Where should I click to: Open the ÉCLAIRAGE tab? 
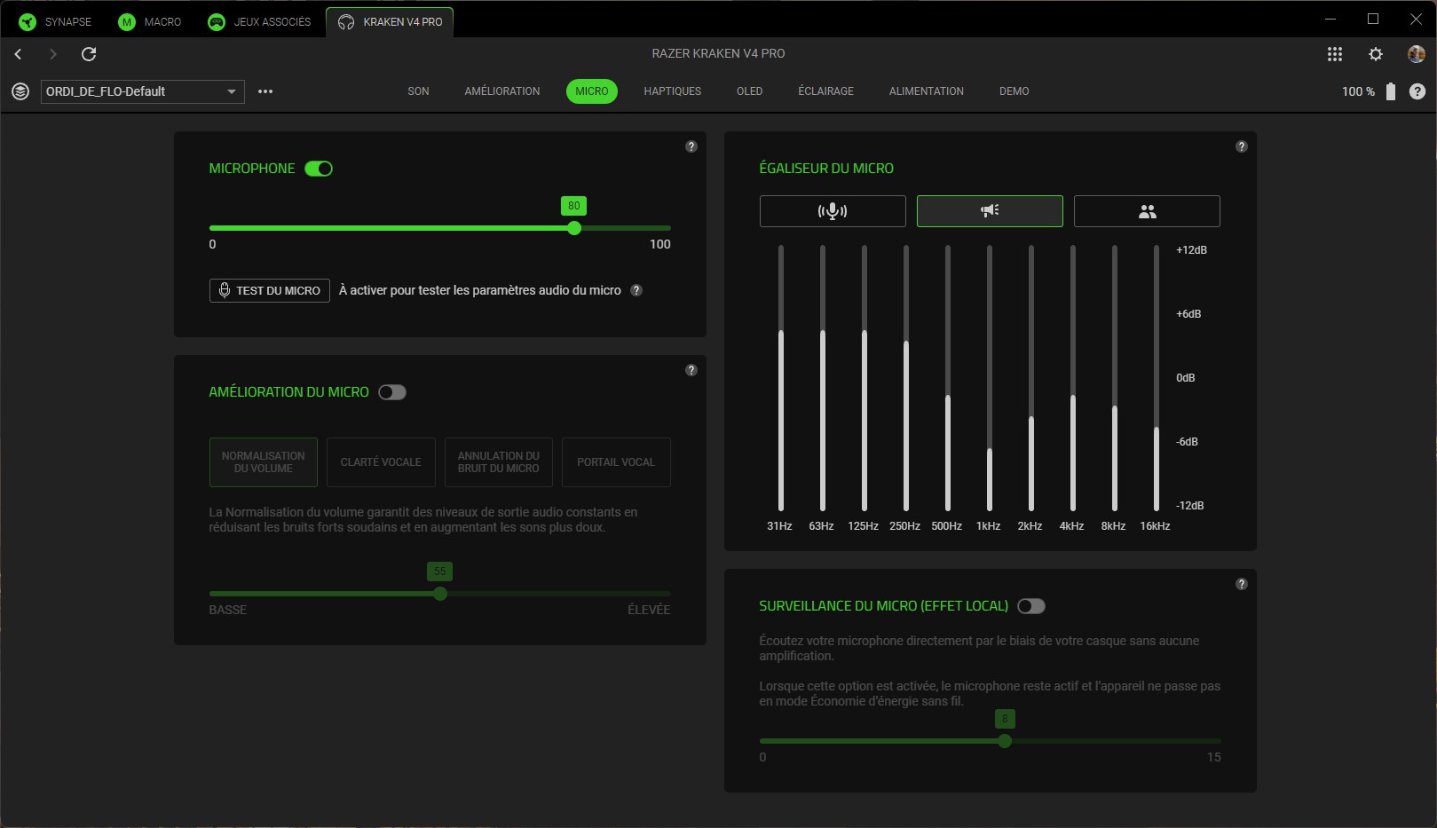click(825, 91)
